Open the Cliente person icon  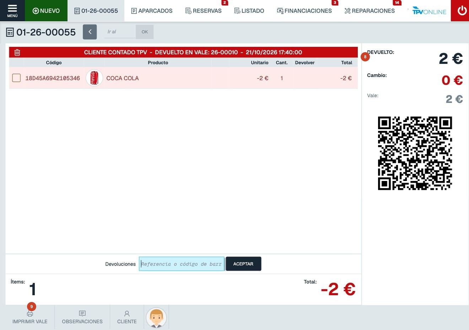pos(127,314)
